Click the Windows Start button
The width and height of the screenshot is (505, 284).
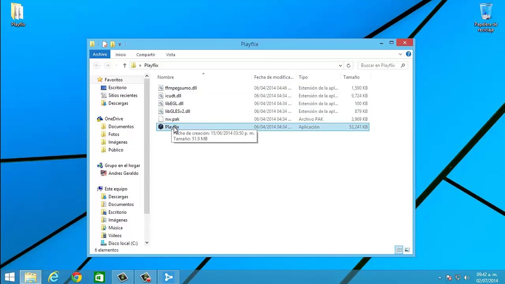click(x=10, y=277)
